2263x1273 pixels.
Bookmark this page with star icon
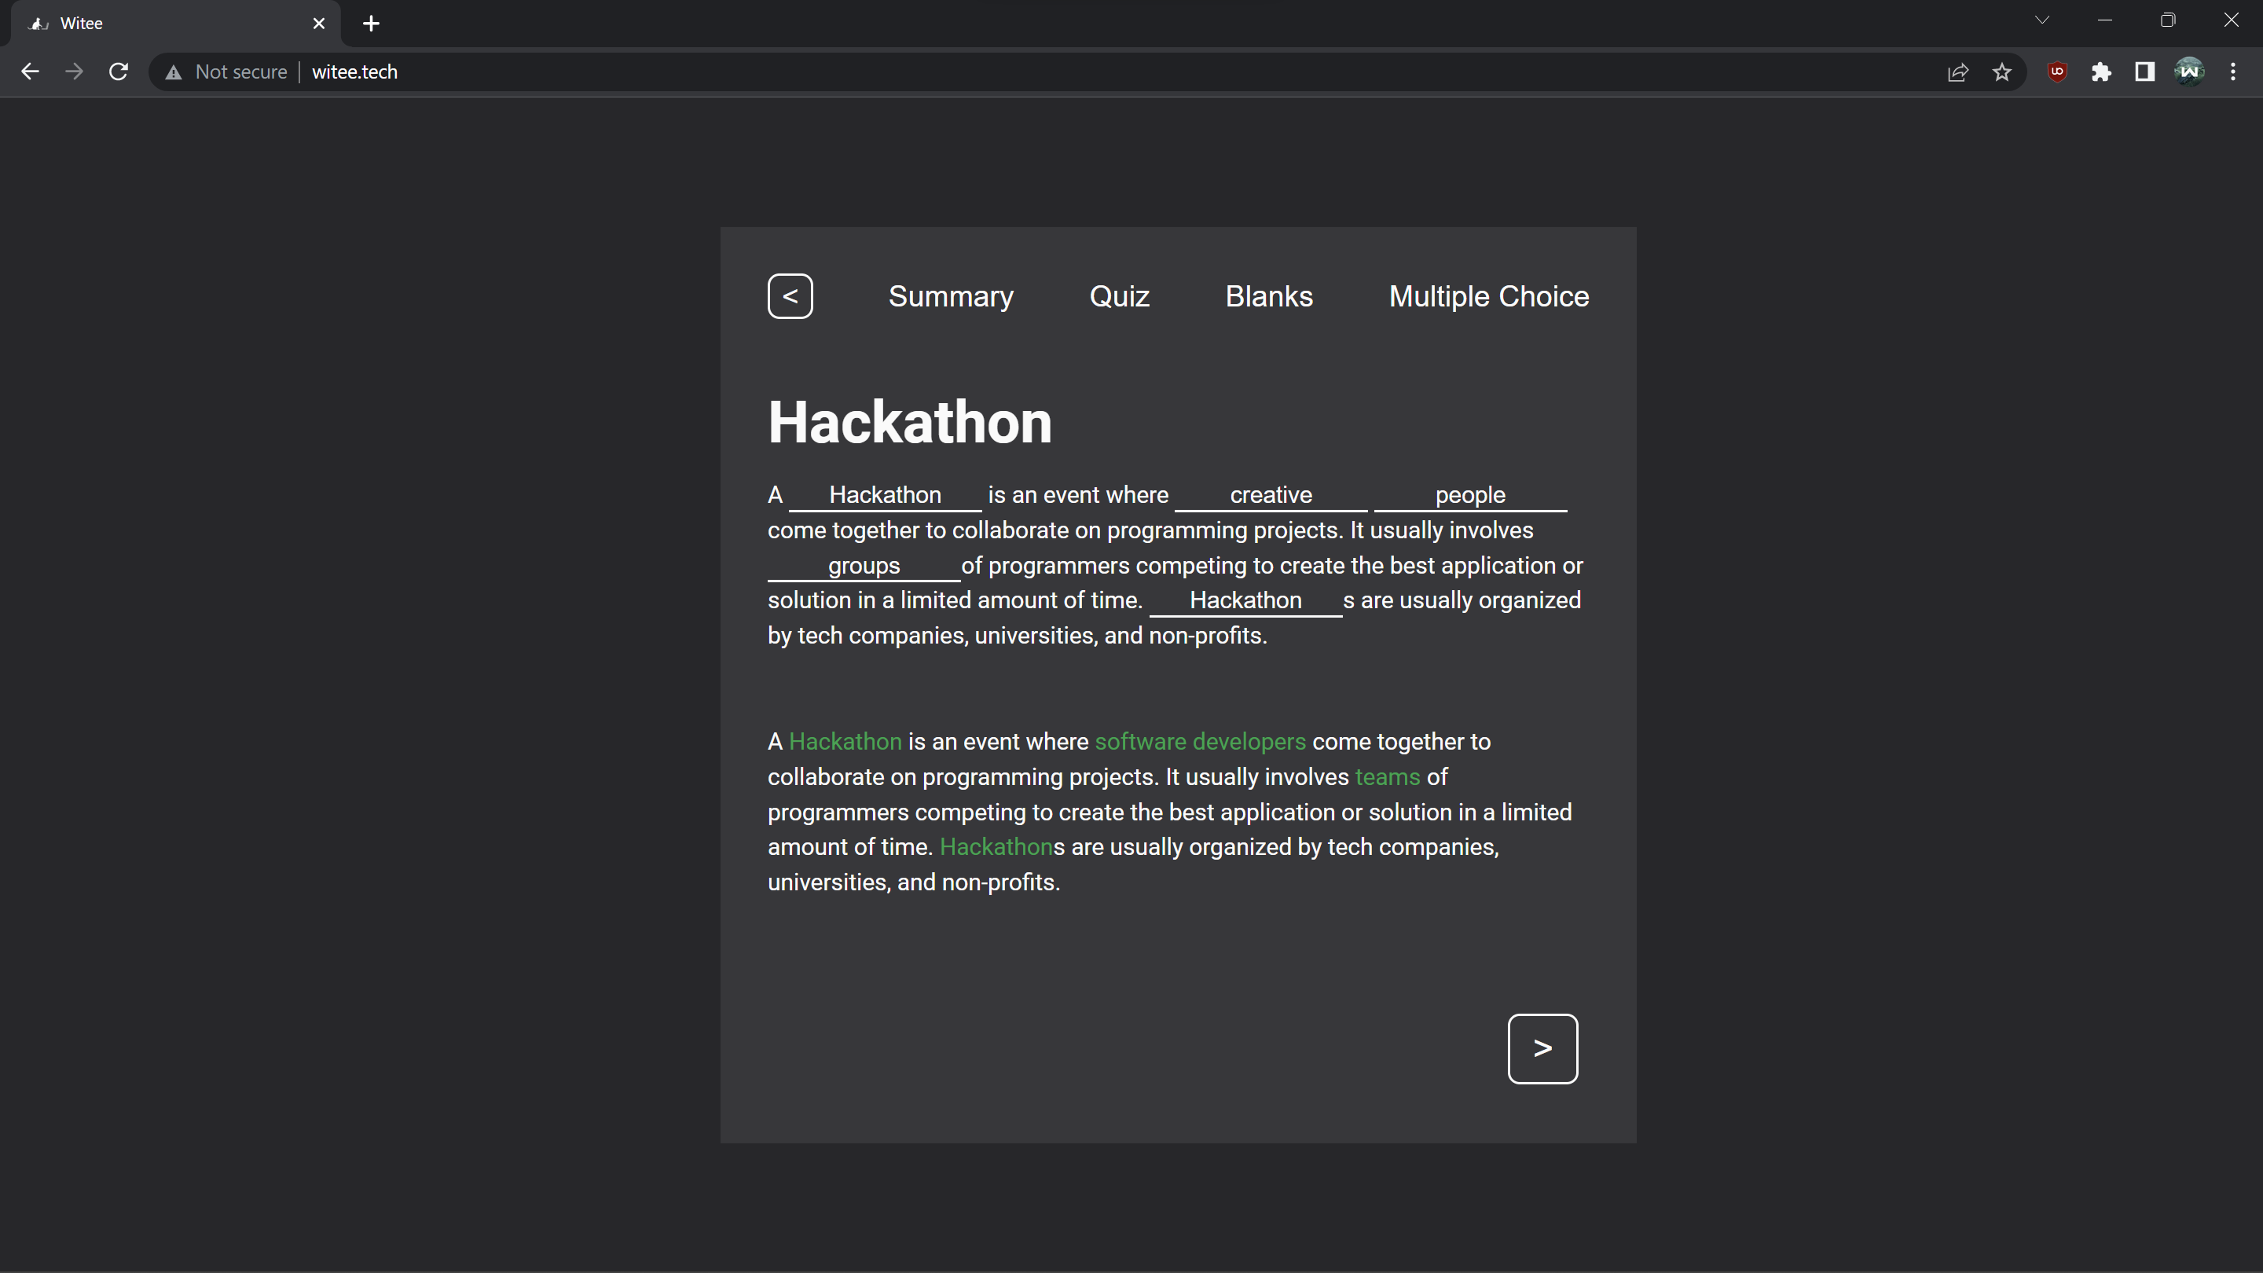coord(2001,72)
